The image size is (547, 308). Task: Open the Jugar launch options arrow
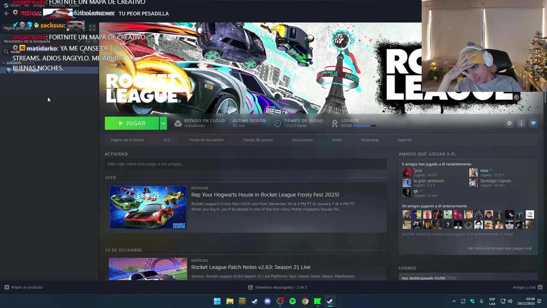[163, 123]
